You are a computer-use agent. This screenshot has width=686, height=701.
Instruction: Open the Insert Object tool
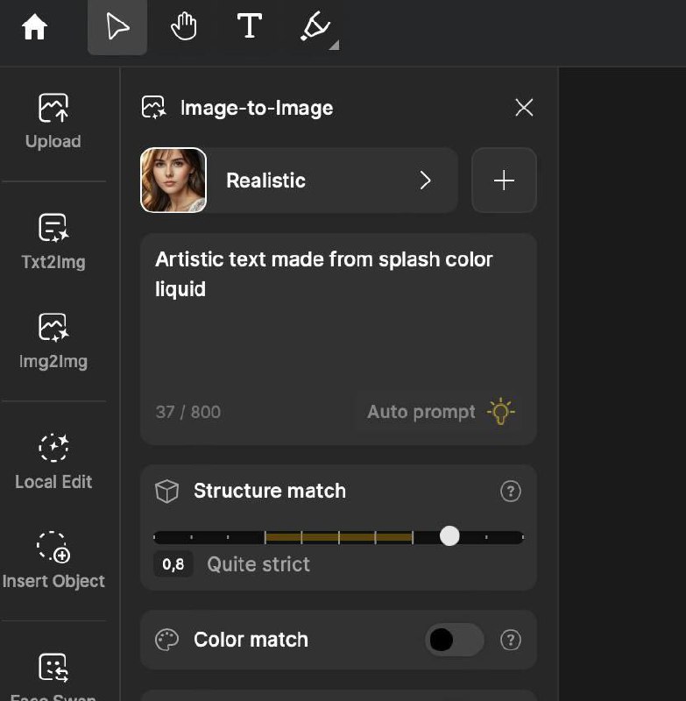(x=53, y=561)
